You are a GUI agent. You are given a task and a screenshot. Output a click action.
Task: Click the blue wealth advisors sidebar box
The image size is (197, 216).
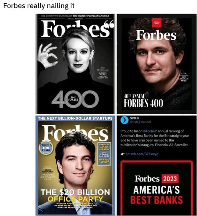(x=104, y=154)
